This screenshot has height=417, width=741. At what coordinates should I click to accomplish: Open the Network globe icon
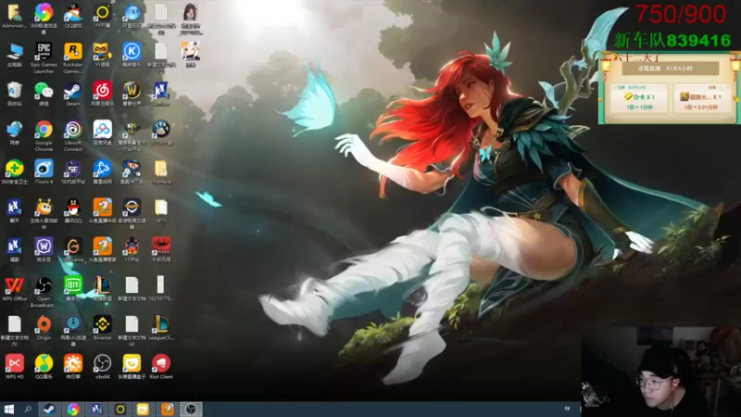(14, 129)
